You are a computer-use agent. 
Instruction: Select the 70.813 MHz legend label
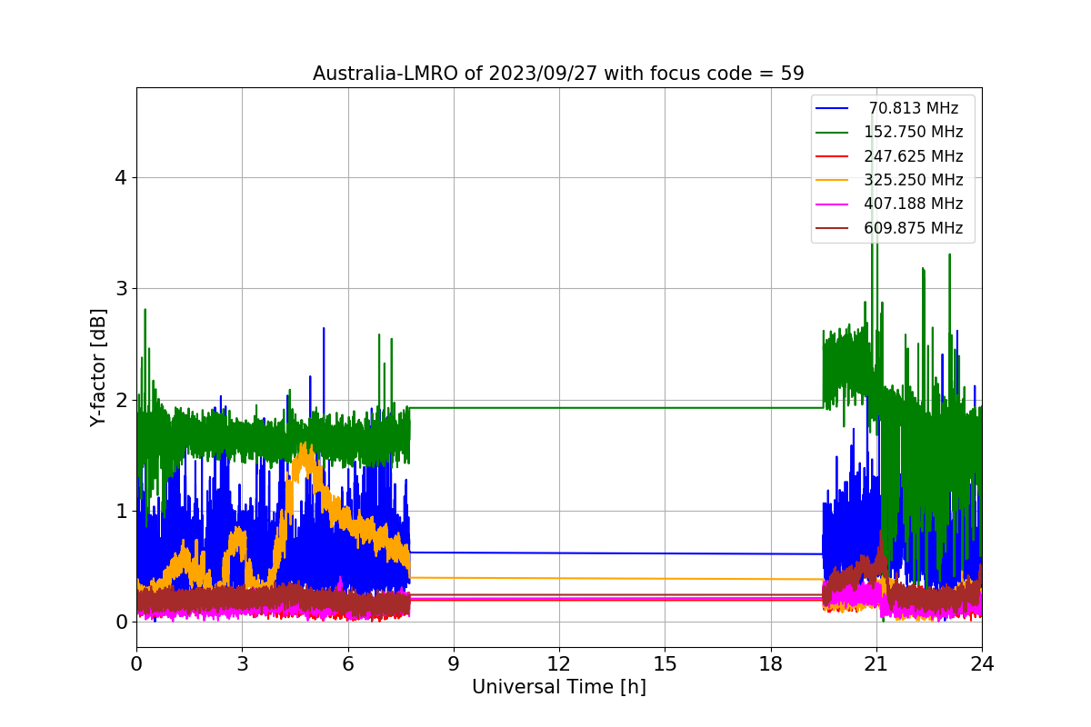(x=914, y=108)
